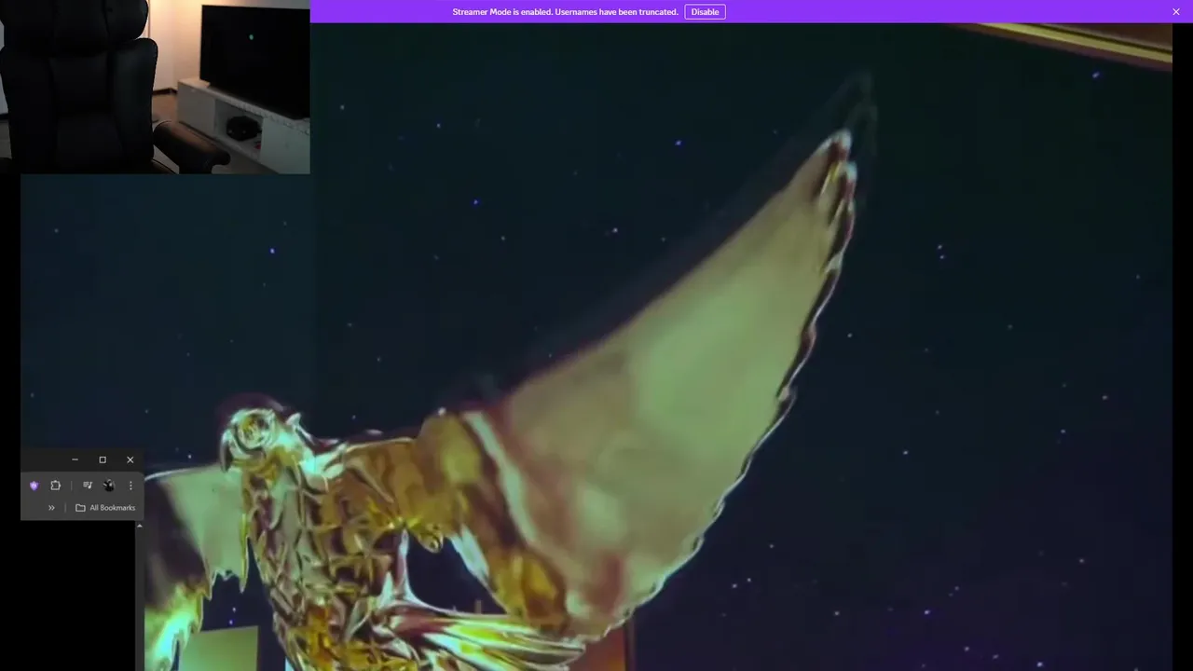Disable Streamer Mode via the banner button
Viewport: 1193px width, 671px height.
[705, 12]
